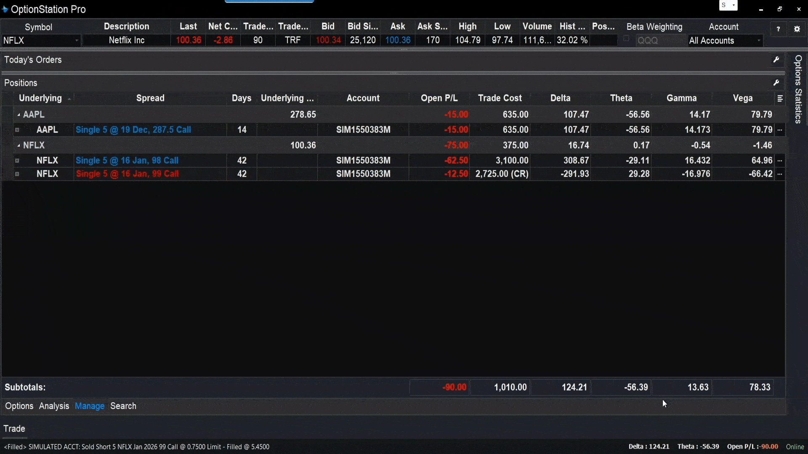This screenshot has height=454, width=808.
Task: Open the Single 5 @ 16 Jan, 98 Call link
Action: 127,161
